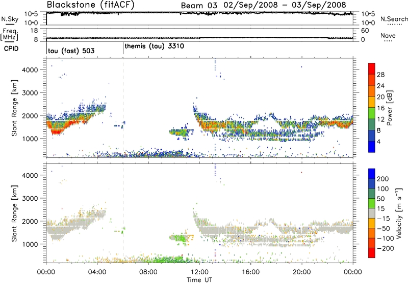Click the 'Velocity [m s-1]' colorbar title
408x283 pixels.
(x=399, y=213)
